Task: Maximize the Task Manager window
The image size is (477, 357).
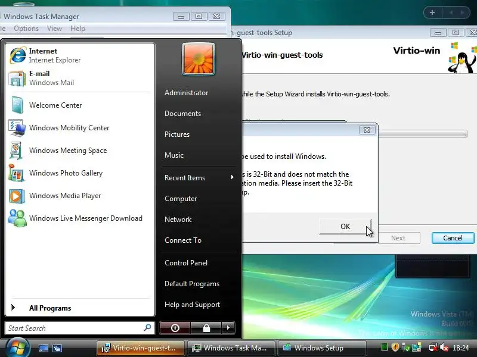Action: [x=199, y=17]
